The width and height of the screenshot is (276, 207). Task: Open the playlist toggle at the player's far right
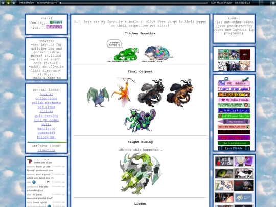(272, 3)
